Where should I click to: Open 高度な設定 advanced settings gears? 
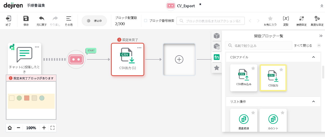317,19
